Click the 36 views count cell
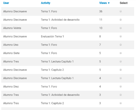Viewport: 136px width, 110px height. [101, 11]
